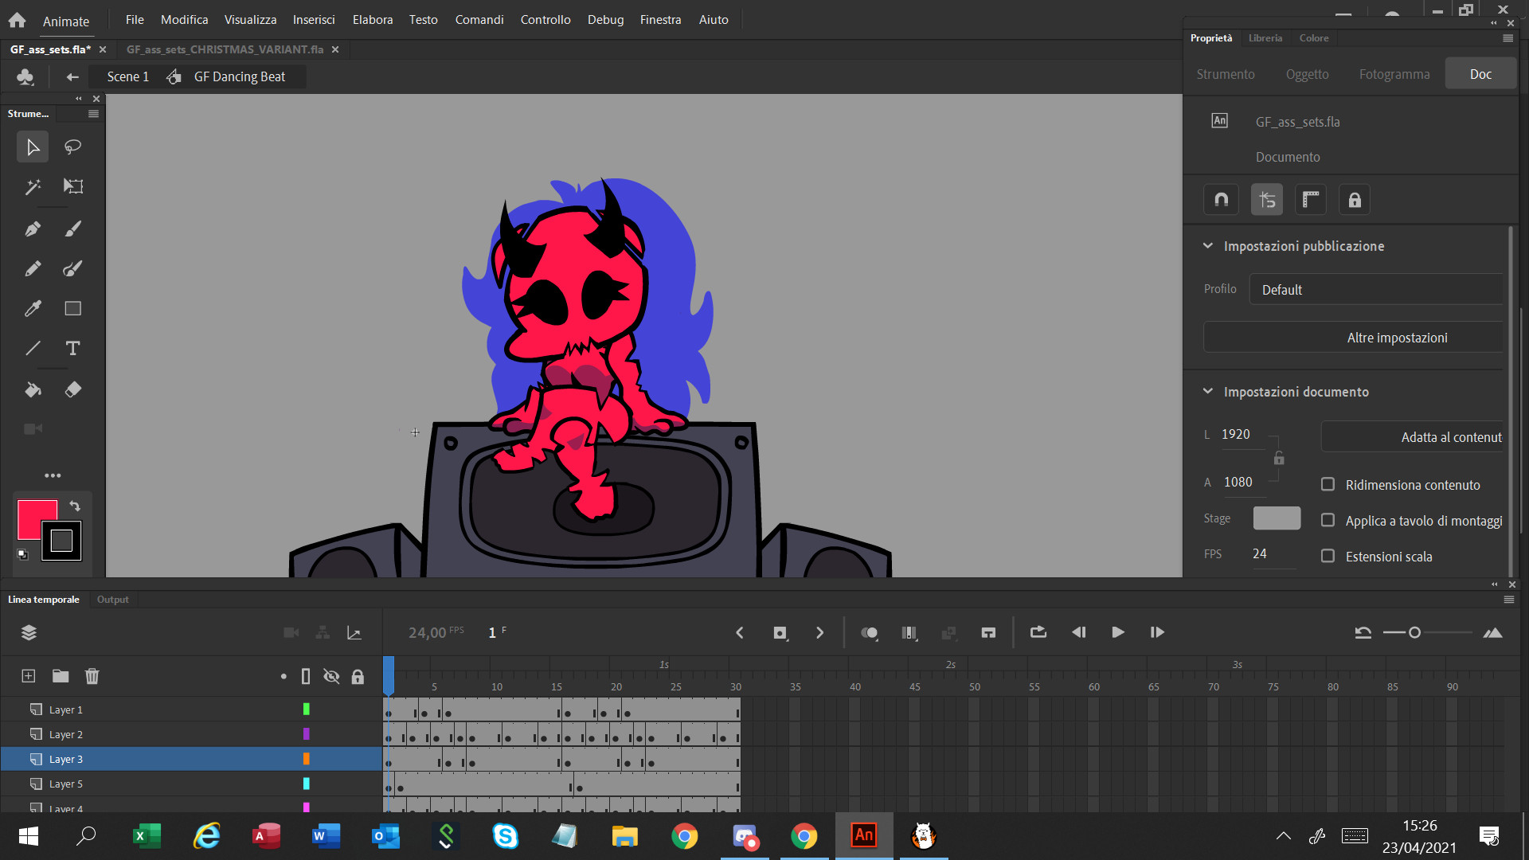Check Applica a tavolo di montaggi

(x=1328, y=520)
